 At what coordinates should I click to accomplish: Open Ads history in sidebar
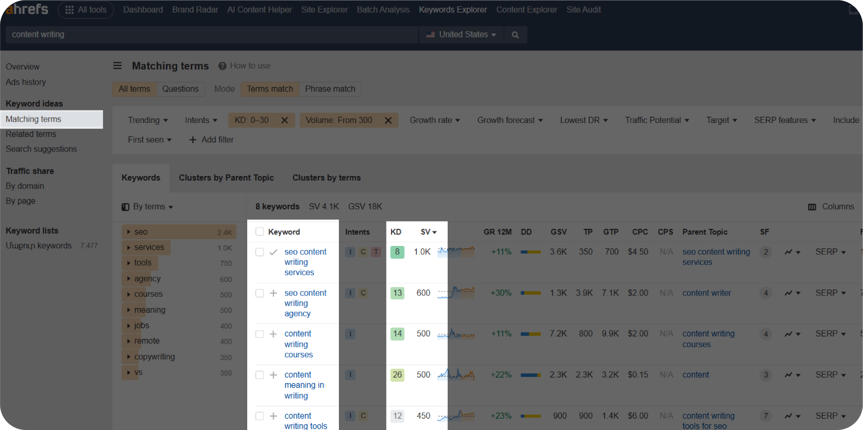(26, 82)
